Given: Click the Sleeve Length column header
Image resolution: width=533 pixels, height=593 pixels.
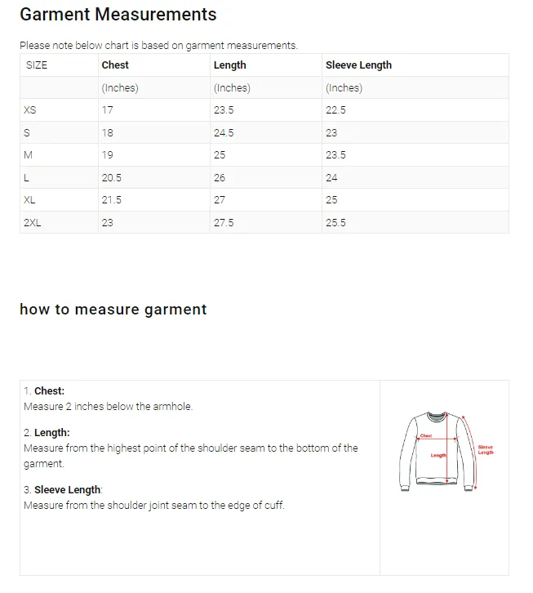Looking at the screenshot, I should (x=358, y=65).
